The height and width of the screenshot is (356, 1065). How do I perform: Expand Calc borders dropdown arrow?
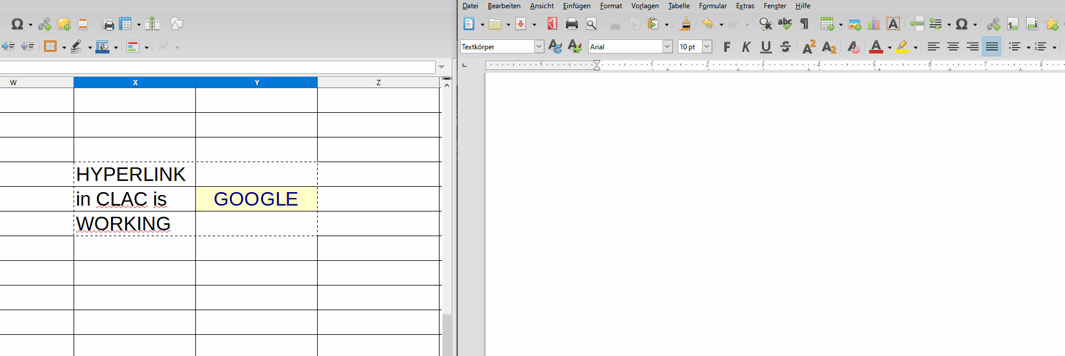(64, 47)
